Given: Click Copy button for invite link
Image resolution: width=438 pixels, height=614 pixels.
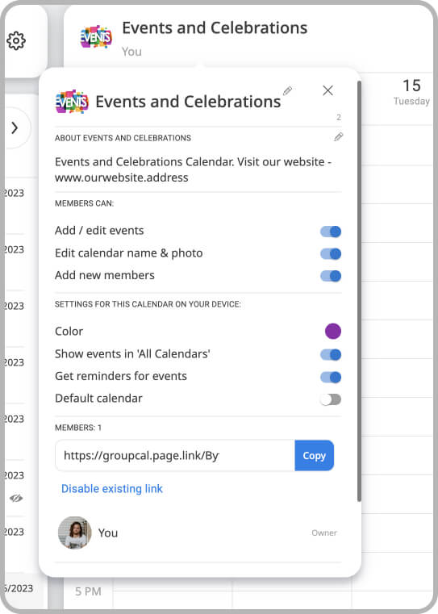Looking at the screenshot, I should coord(315,455).
